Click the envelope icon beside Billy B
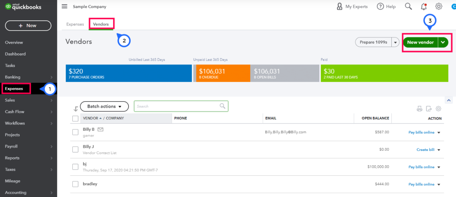456x197 pixels. tap(101, 129)
